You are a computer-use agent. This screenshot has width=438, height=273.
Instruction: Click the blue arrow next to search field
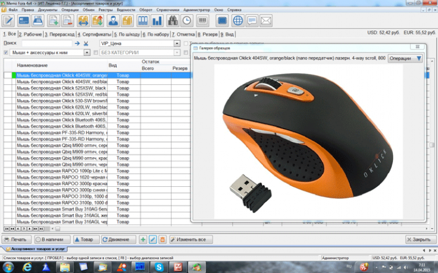(77, 44)
